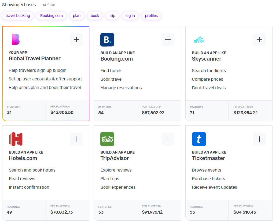Click 'Search for flights' on Skyscanner card

pos(209,71)
